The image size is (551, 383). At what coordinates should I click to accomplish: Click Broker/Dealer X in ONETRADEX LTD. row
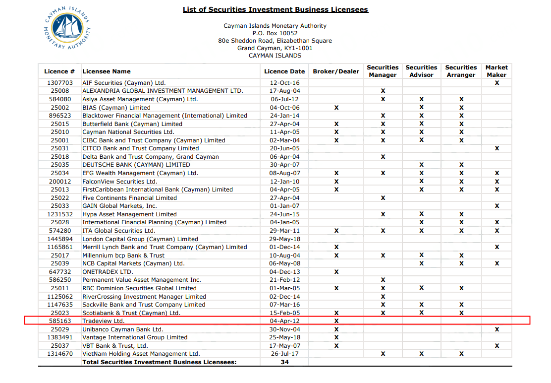(336, 272)
